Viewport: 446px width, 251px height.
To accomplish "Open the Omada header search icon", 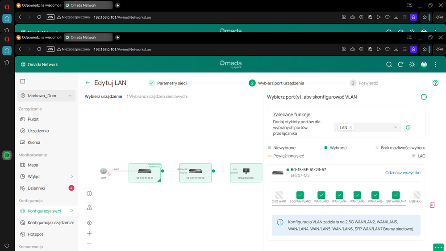I will pos(389,65).
